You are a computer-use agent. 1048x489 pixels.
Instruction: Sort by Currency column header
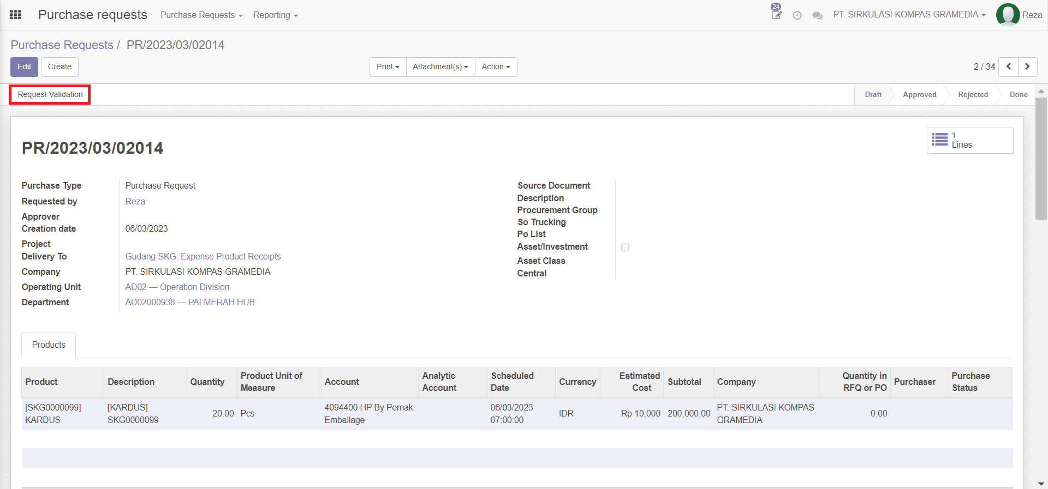pos(577,382)
